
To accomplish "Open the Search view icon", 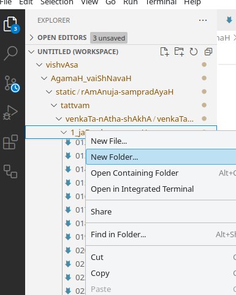I will point(10,53).
